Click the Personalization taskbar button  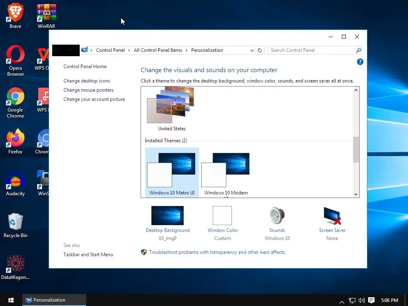tap(54, 300)
